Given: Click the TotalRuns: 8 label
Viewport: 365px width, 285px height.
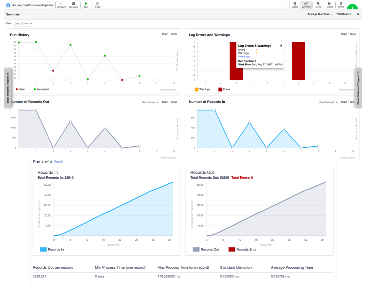Looking at the screenshot, I should pyautogui.click(x=344, y=14).
